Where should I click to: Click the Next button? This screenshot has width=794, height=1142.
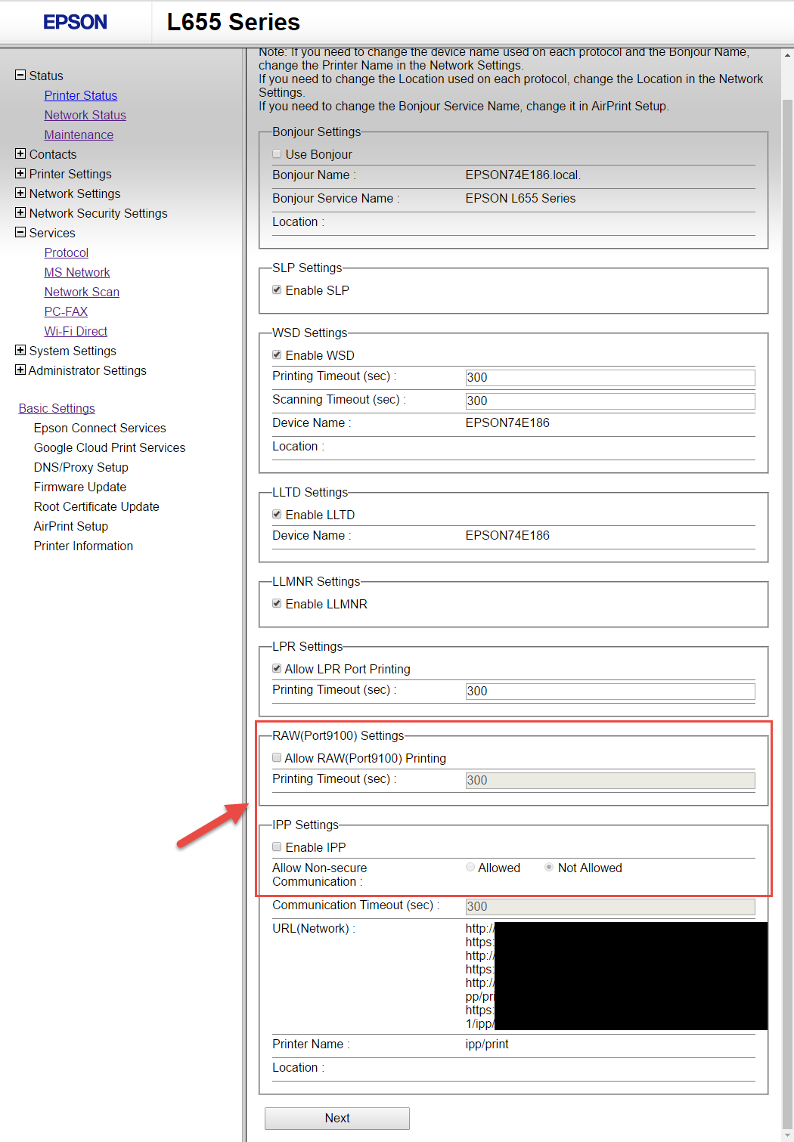pos(337,1118)
